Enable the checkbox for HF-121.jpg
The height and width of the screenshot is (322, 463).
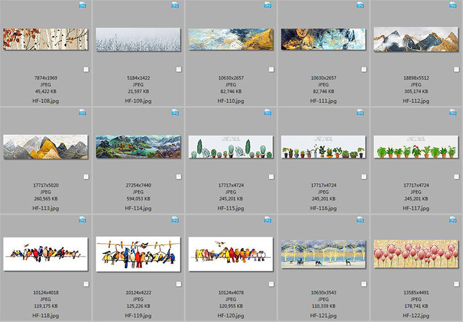364,284
